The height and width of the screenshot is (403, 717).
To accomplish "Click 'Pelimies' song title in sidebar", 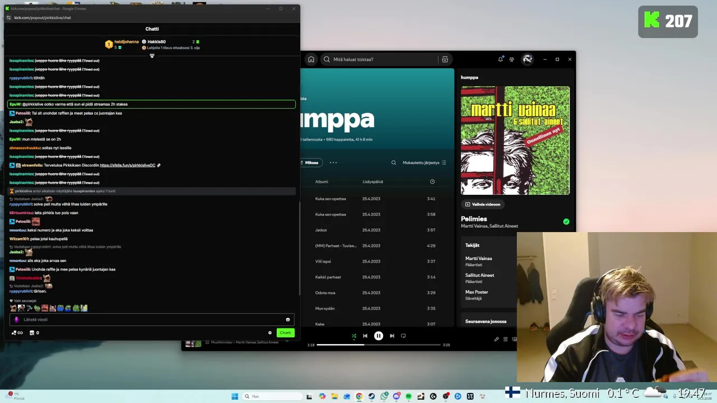I will pos(474,219).
